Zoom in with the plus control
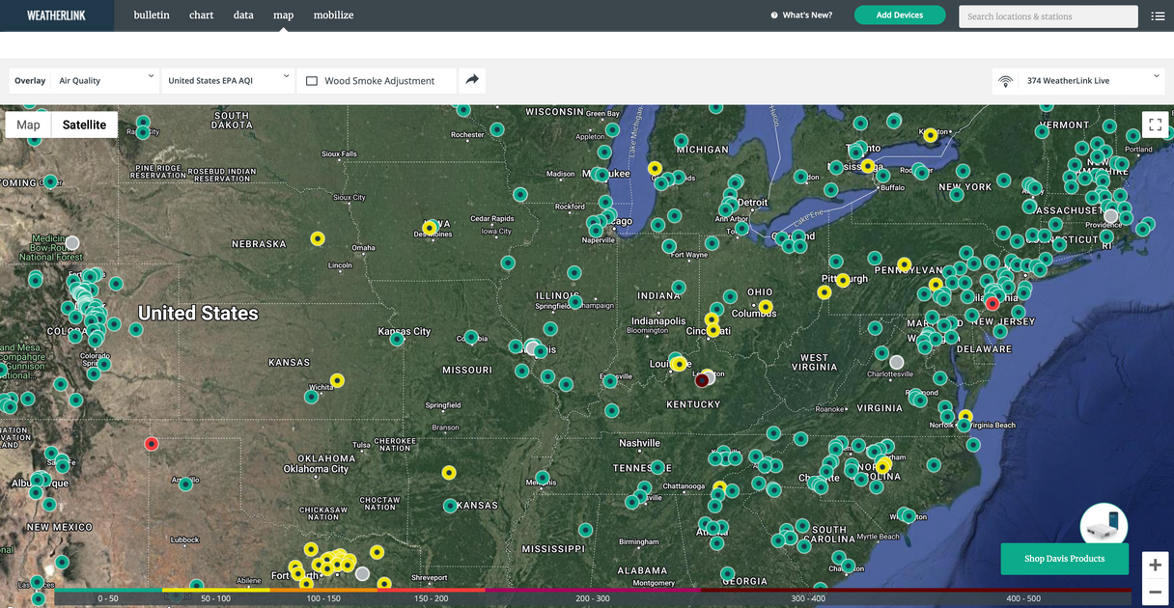The height and width of the screenshot is (608, 1174). click(1155, 565)
